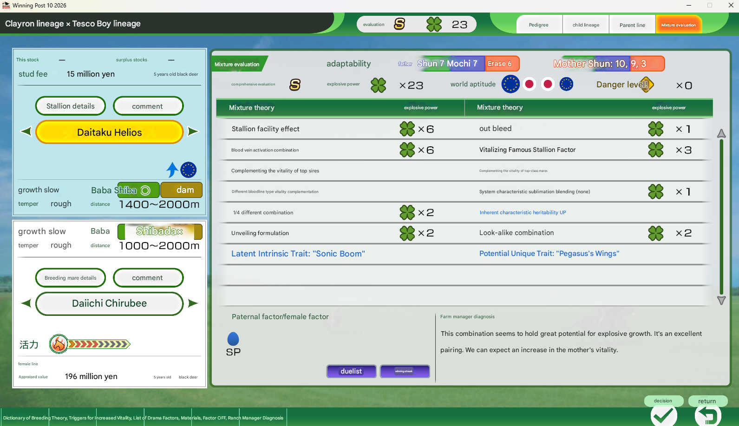Click the comprehensive evaluation S icon
This screenshot has width=739, height=426.
click(x=295, y=85)
